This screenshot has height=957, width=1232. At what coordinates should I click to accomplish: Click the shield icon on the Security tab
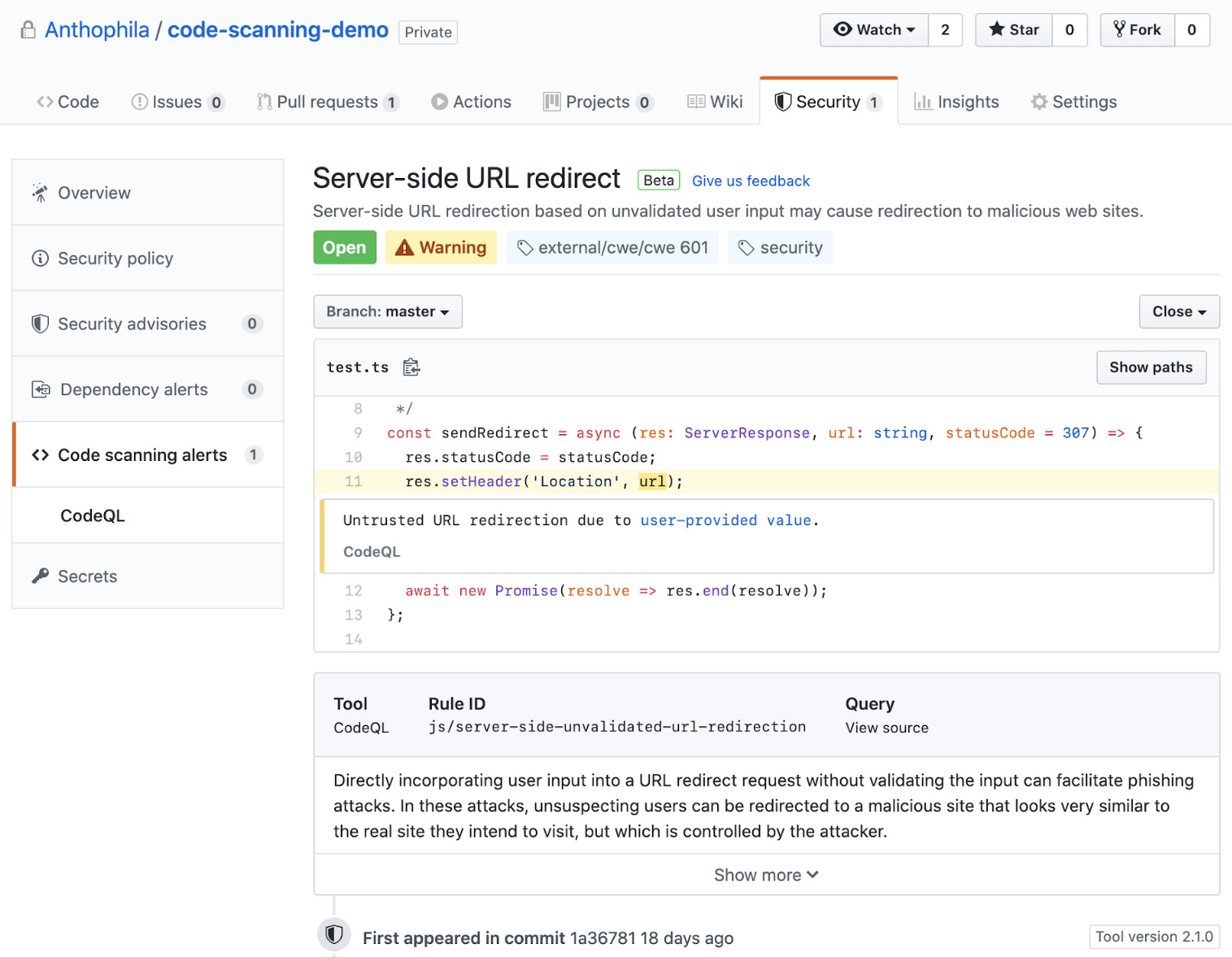pos(783,102)
